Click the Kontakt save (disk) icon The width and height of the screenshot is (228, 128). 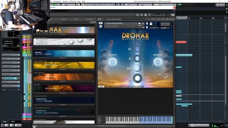click(138, 15)
